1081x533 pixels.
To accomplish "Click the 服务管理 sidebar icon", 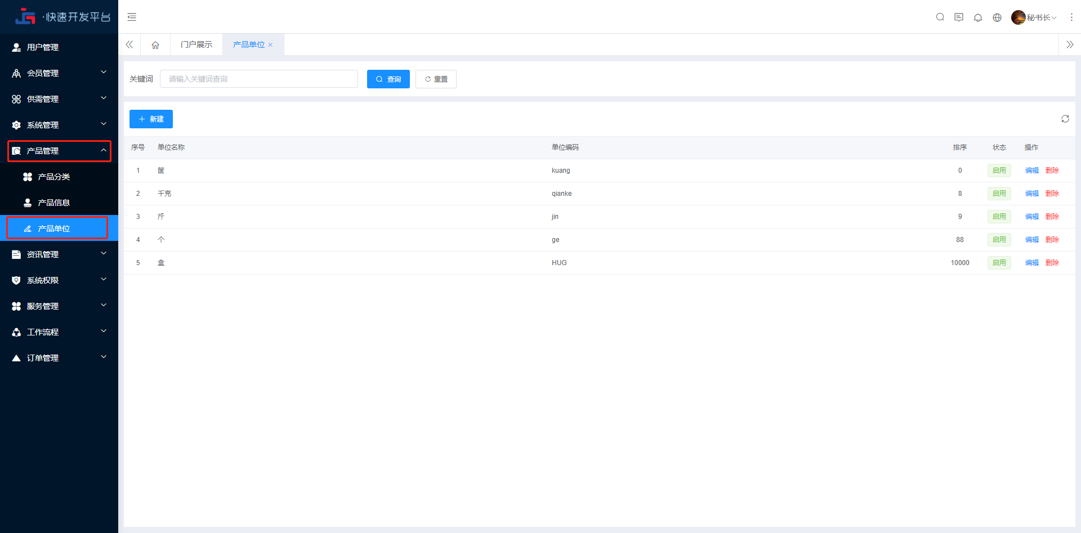I will [x=16, y=306].
